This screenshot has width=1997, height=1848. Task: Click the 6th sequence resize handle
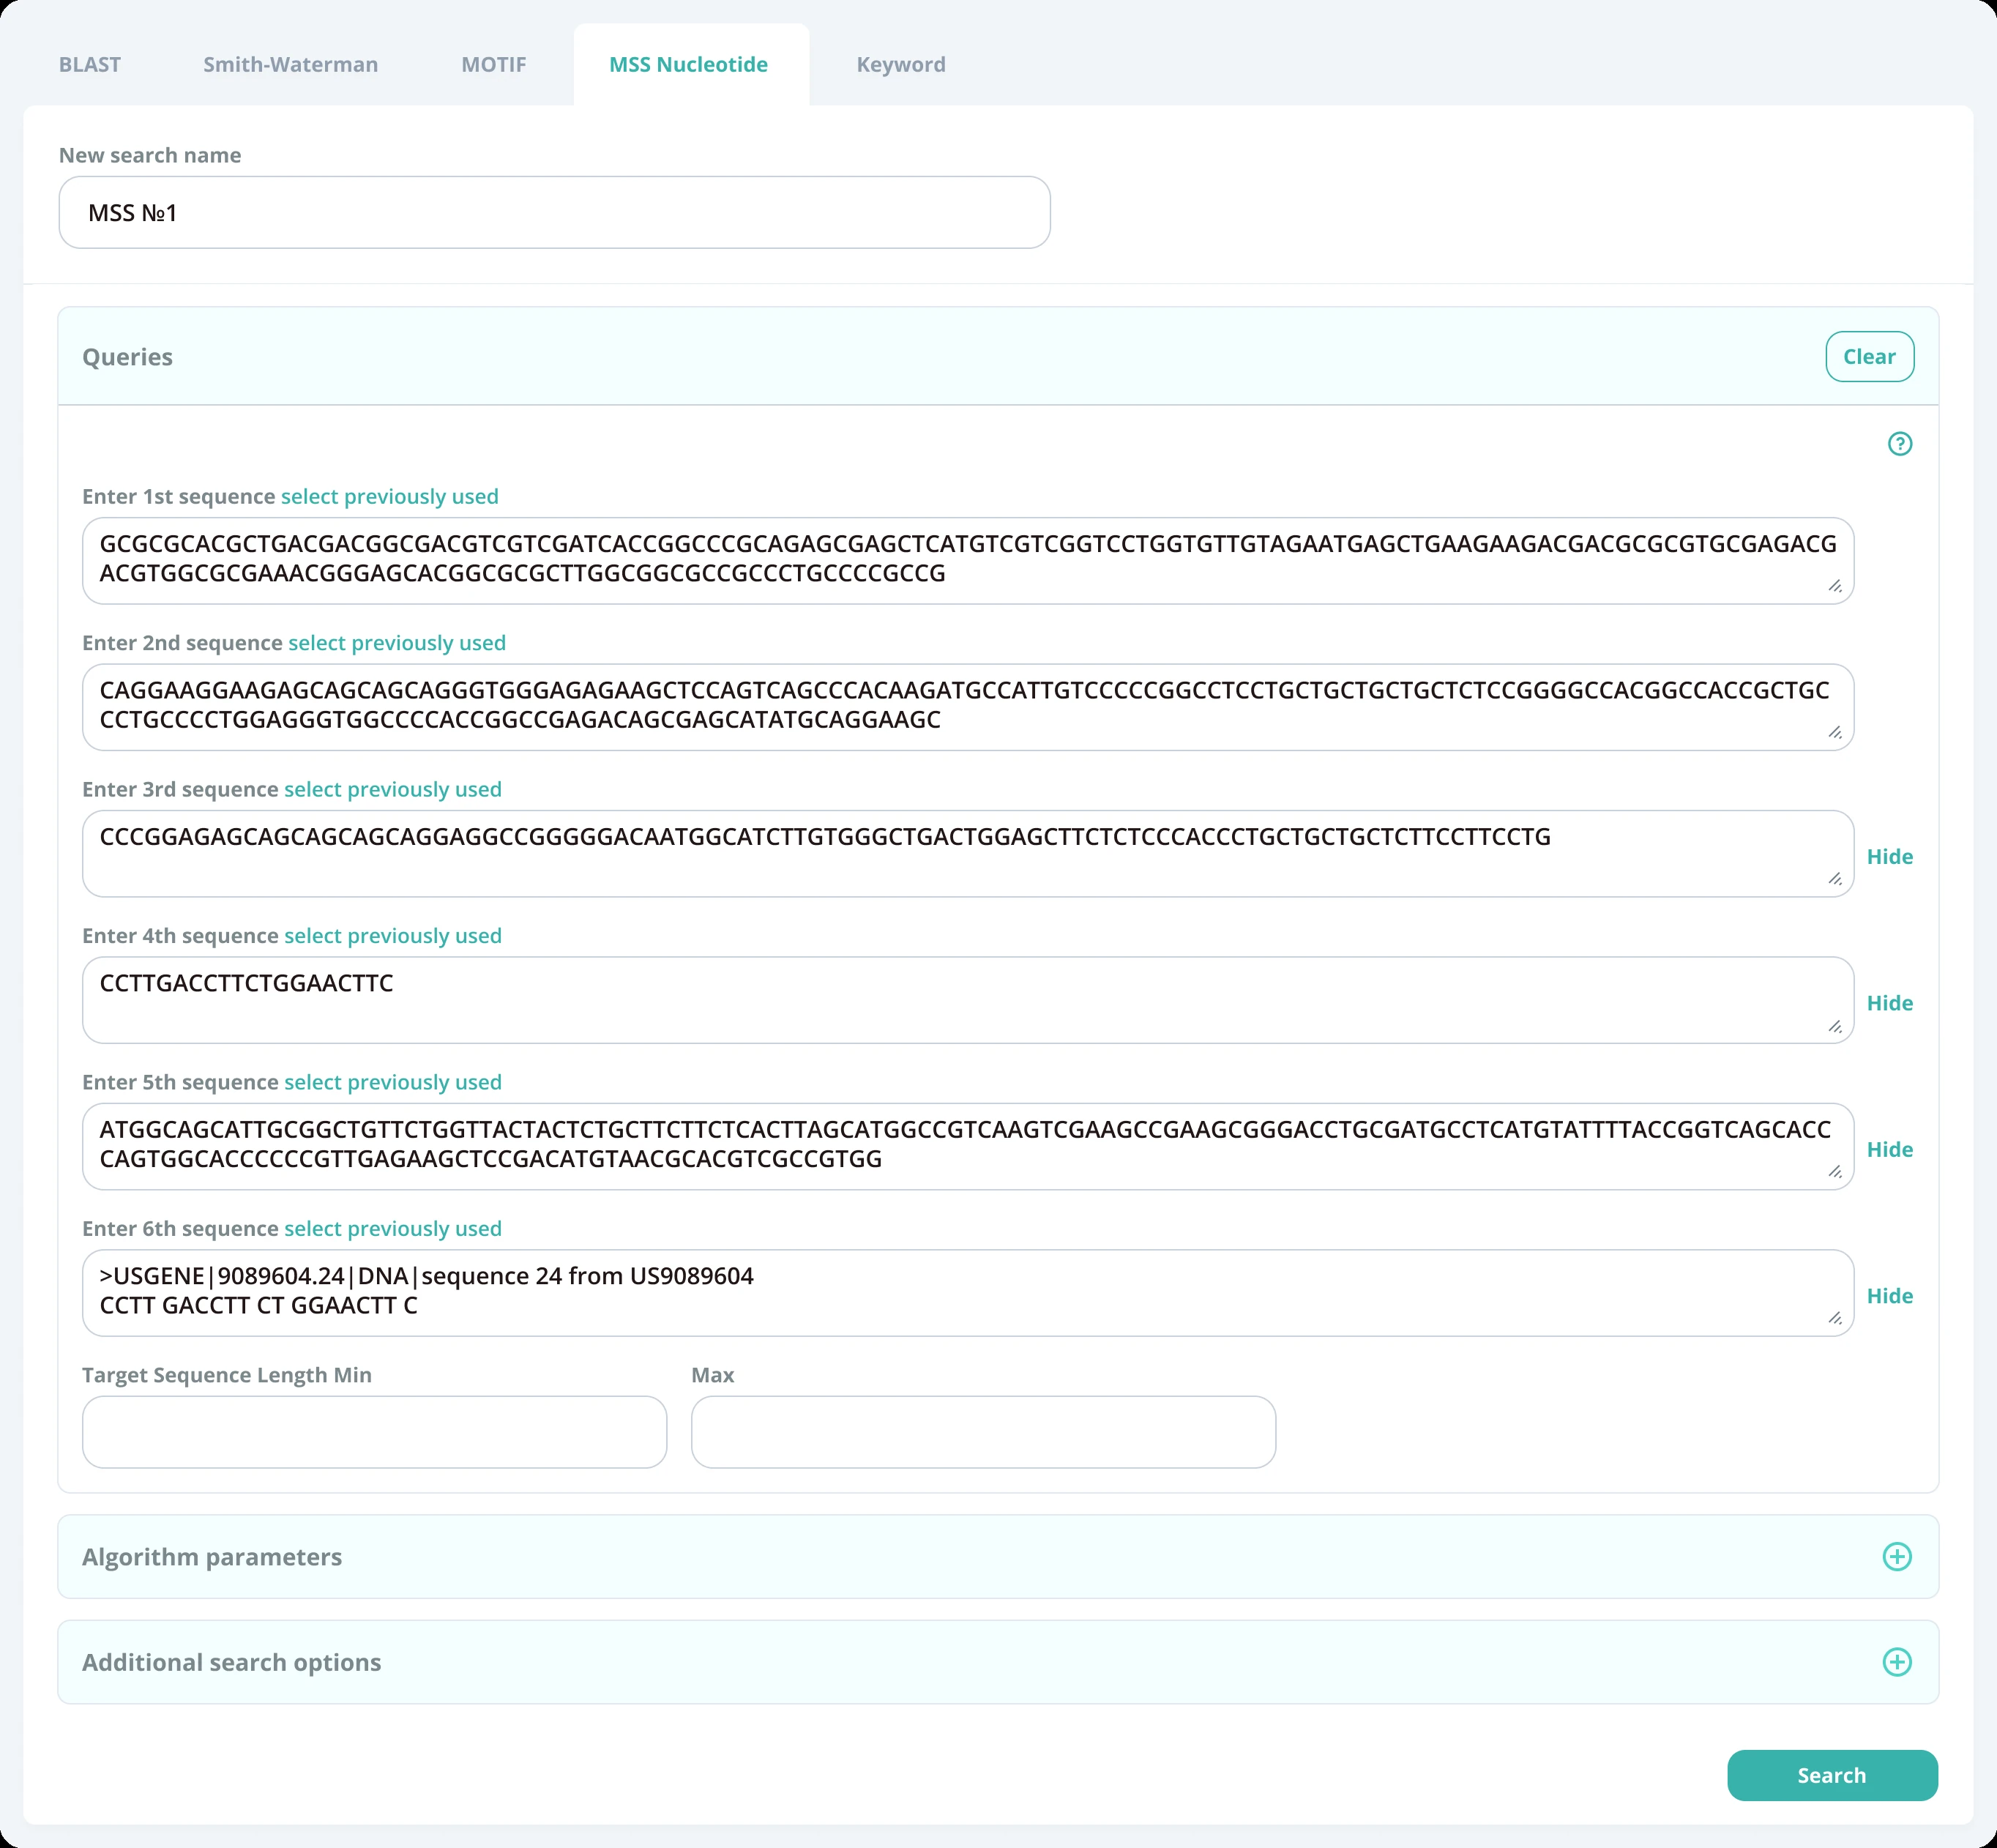click(1835, 1319)
